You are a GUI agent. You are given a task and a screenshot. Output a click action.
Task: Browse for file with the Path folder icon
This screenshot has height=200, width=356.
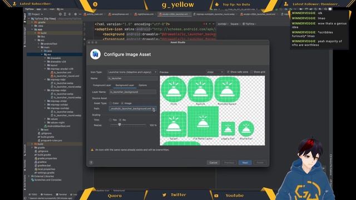(154, 109)
